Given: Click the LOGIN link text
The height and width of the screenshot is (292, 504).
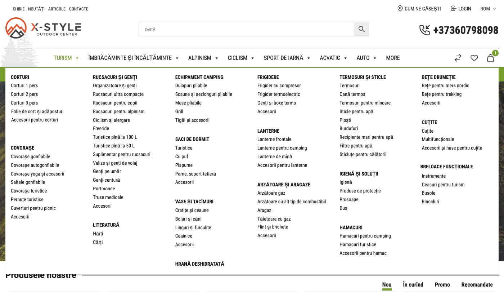Looking at the screenshot, I should coord(464,9).
